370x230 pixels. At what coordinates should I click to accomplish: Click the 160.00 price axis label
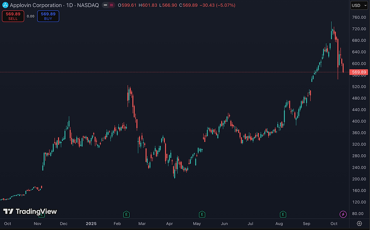359,191
